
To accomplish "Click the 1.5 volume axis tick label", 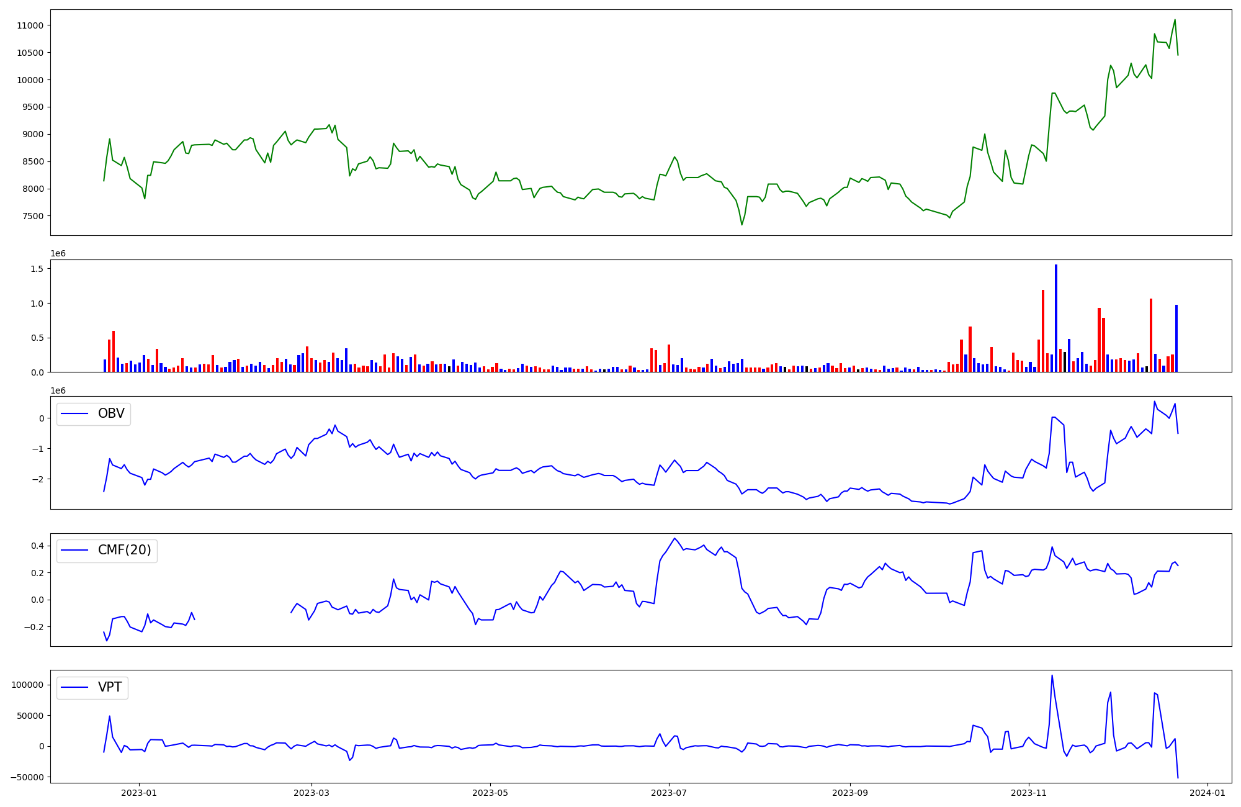I will [x=36, y=269].
